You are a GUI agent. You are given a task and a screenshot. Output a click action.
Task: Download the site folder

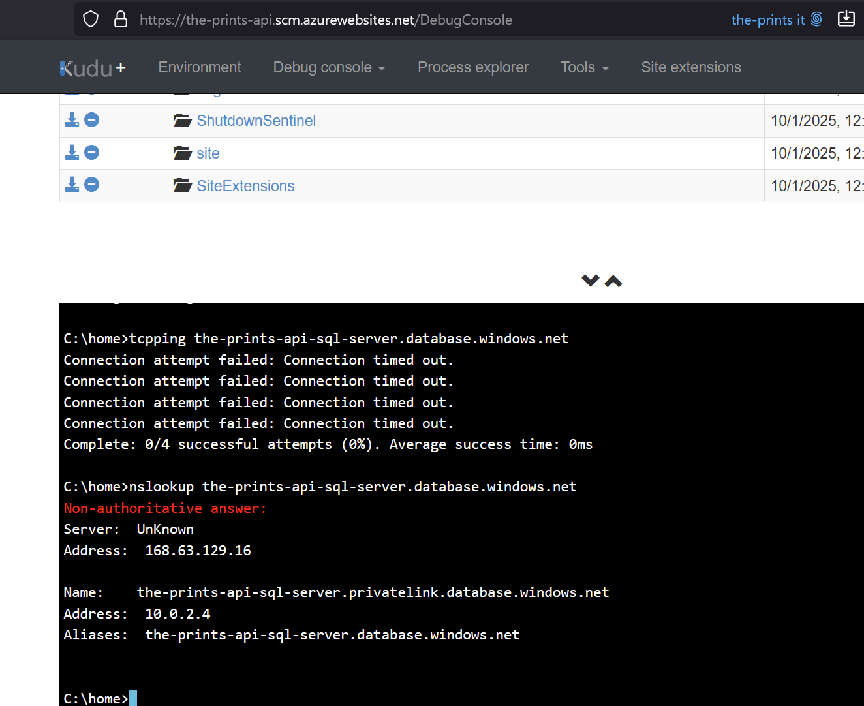pos(72,153)
